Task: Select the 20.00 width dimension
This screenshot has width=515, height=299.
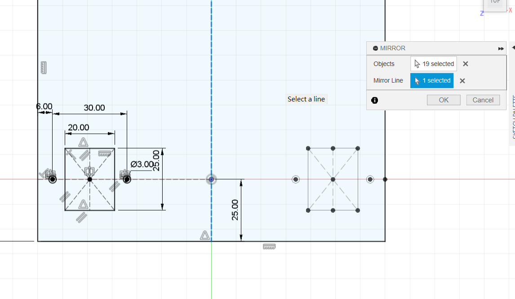Action: [x=78, y=128]
